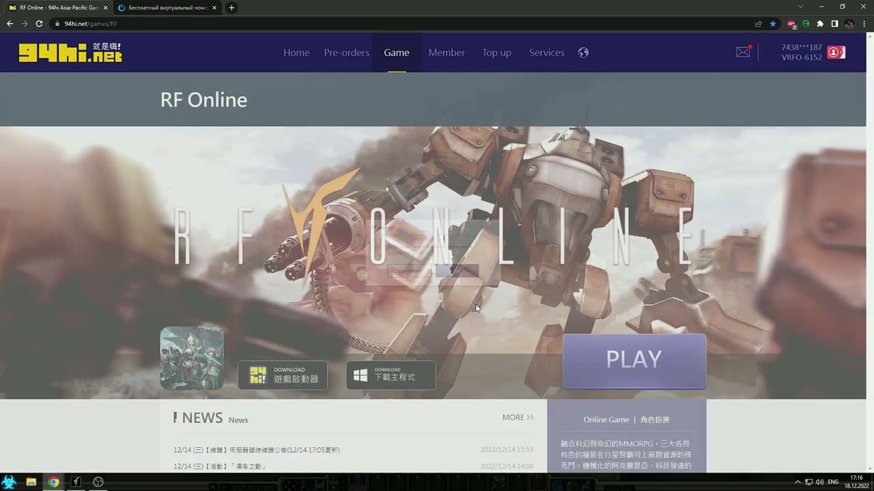
Task: Click the RF Online game thumbnail image
Action: point(192,358)
